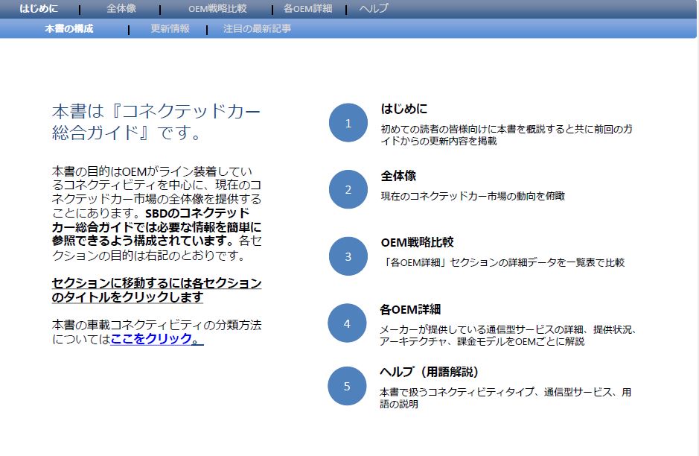Click the numbered circle 3 icon
The image size is (699, 456).
(348, 256)
